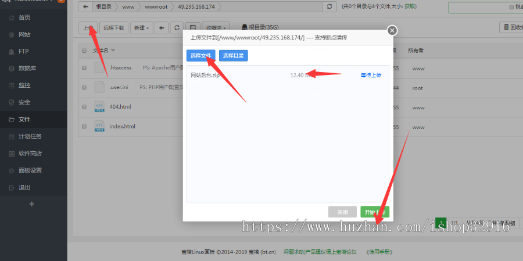Image resolution: width=523 pixels, height=261 pixels.
Task: Open the 404.html file name
Action: [120, 107]
